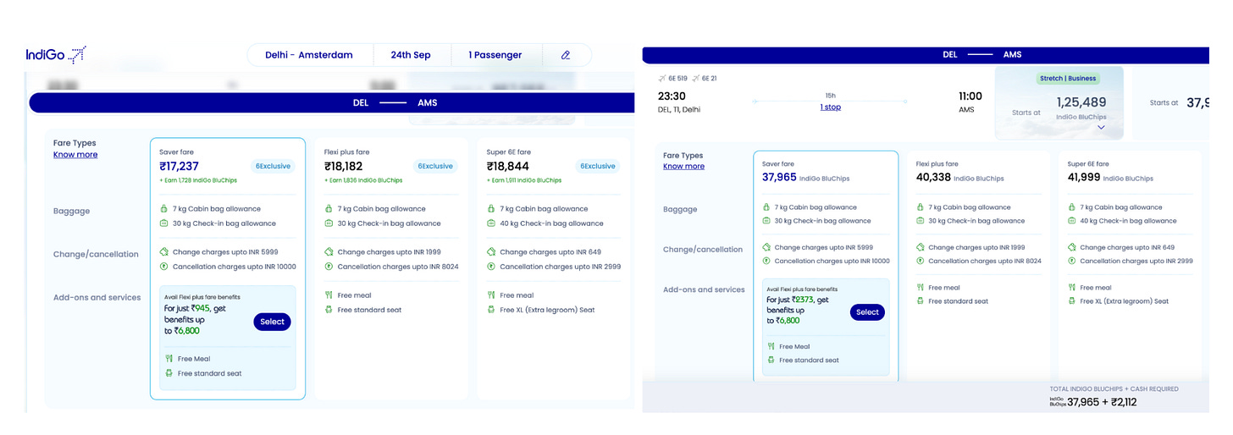Screen dimensions: 1233x435
Task: Choose the 41,999 BluChips Super 6E fare card
Action: click(1130, 267)
